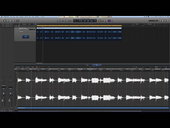Click the Duplicate Track button beside plus
This screenshot has width=170, height=128.
click(x=19, y=26)
